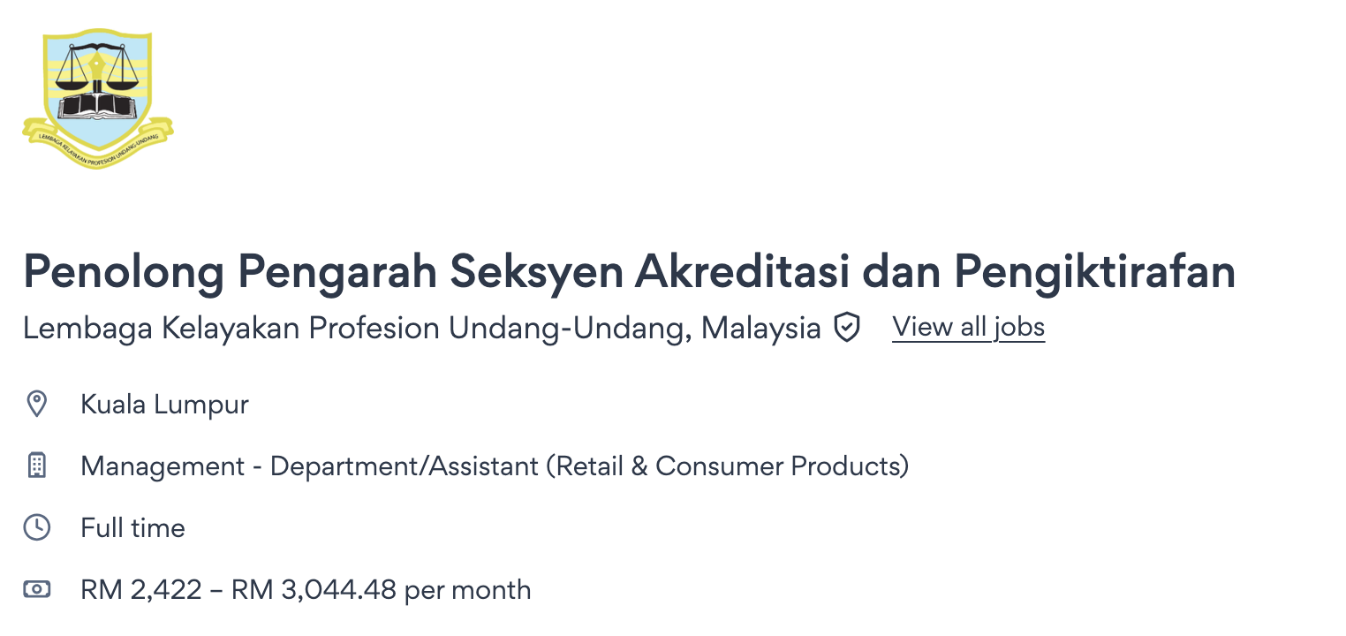Select the Kuala Lumpur location text
Image resolution: width=1346 pixels, height=636 pixels.
(164, 405)
